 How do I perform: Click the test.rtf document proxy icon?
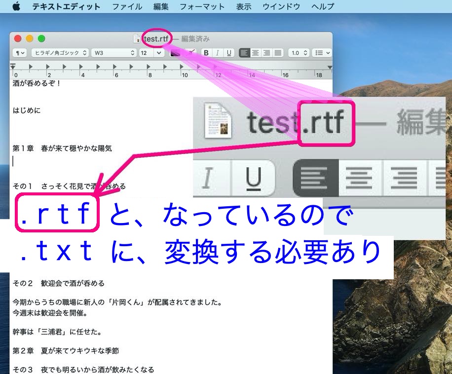click(137, 39)
